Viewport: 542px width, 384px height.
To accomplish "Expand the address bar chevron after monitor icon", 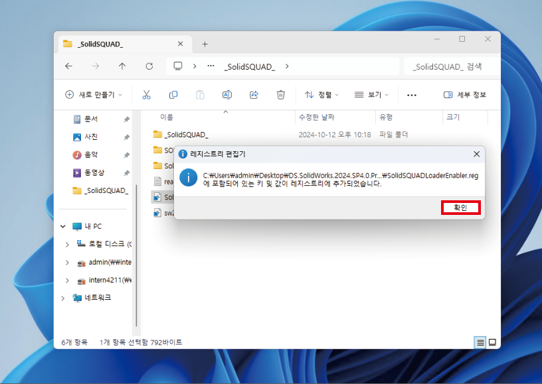I will 195,66.
